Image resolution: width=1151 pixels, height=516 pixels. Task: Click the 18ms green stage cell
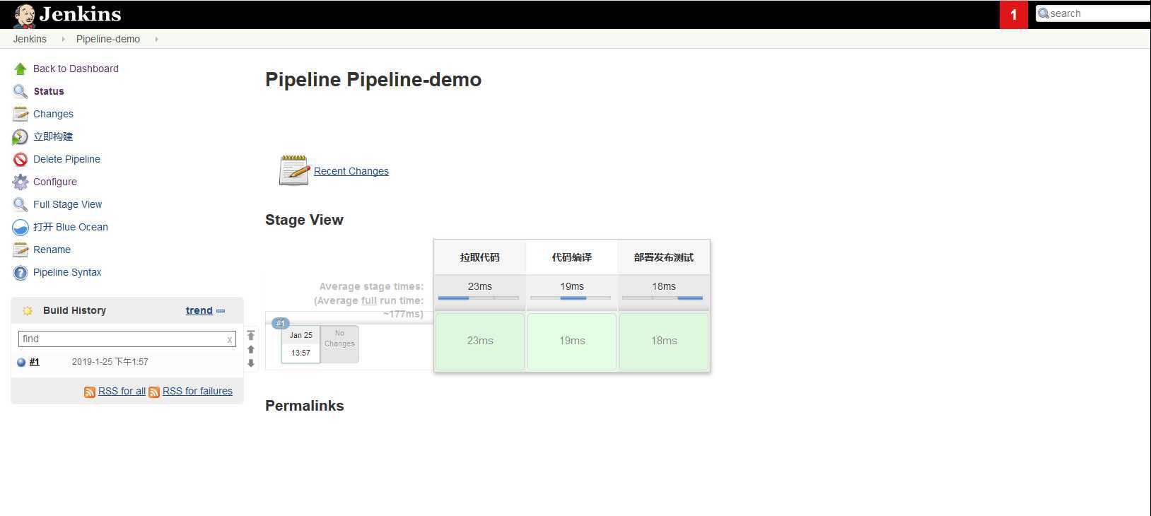664,341
